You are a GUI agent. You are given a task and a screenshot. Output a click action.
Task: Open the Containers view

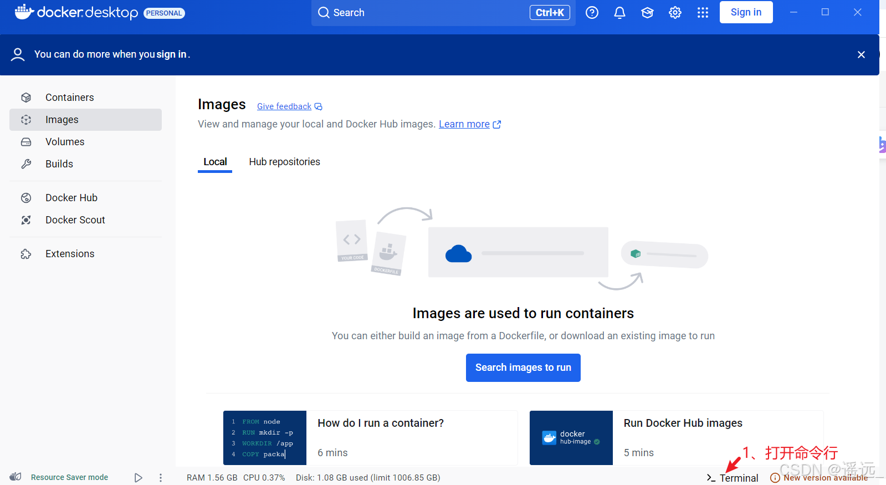85,98
